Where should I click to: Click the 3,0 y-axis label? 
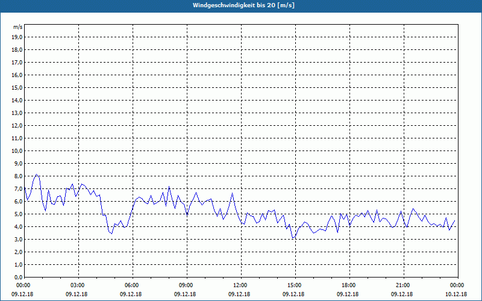(19, 239)
